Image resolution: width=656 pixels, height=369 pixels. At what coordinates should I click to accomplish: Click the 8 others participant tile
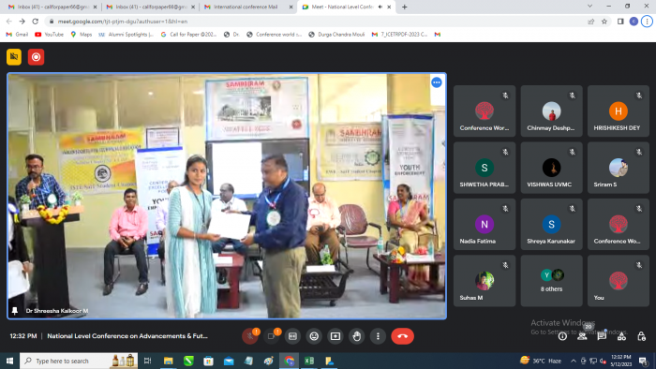(551, 281)
